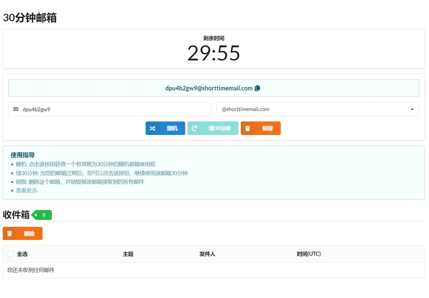Click the 使用指导 heading
Screen dimensions: 429x298
point(23,155)
